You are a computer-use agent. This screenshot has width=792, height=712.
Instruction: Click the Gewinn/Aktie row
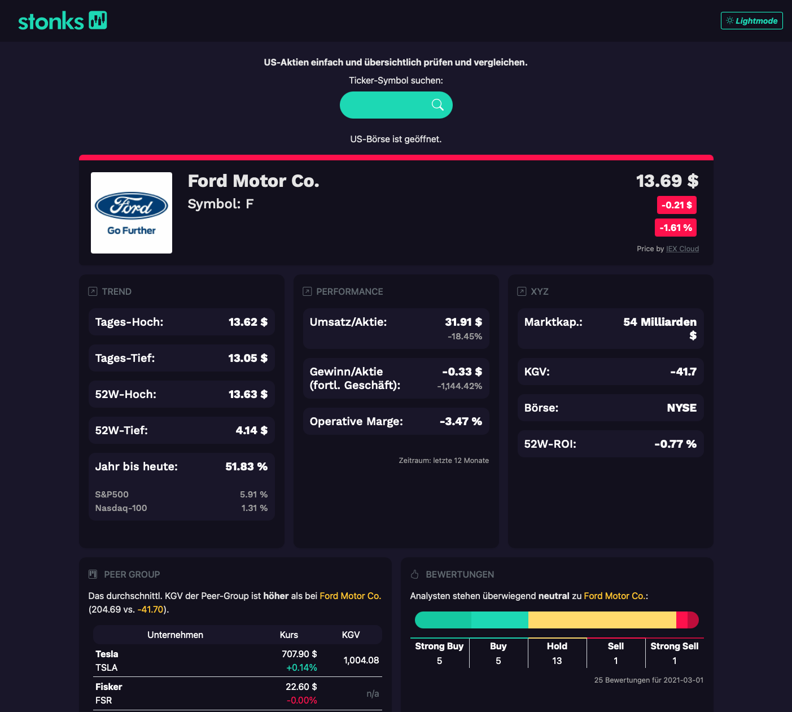point(396,378)
